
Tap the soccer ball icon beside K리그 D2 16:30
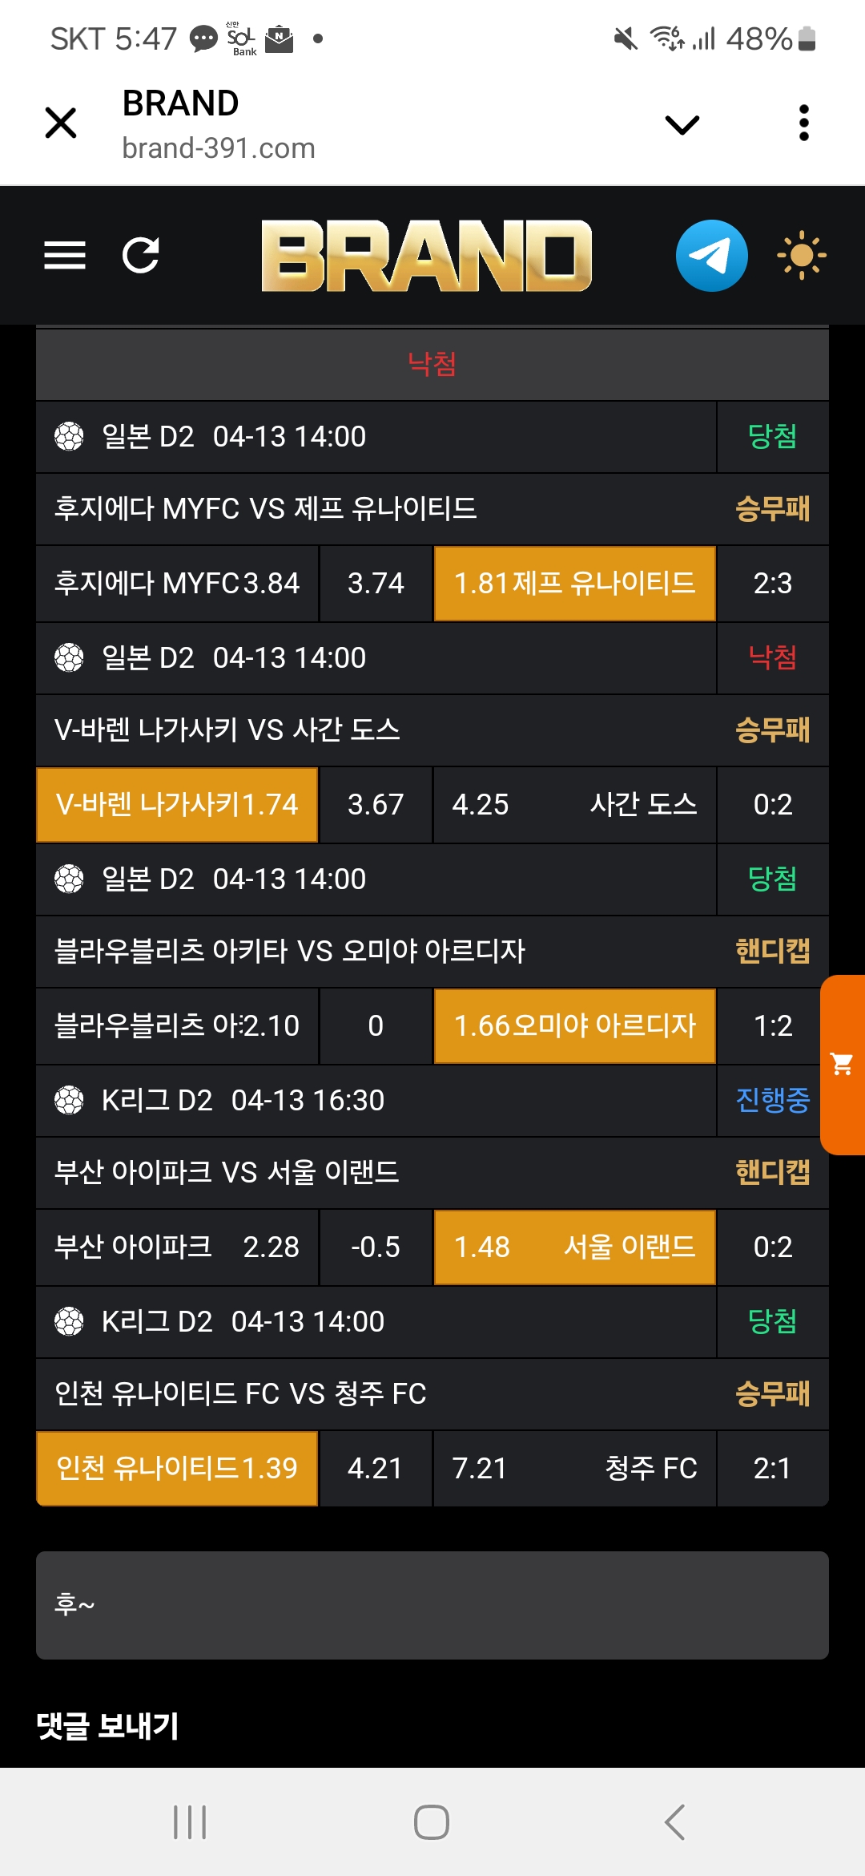69,1100
